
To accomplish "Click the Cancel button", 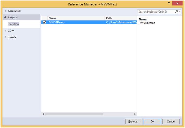I will tap(171, 122).
